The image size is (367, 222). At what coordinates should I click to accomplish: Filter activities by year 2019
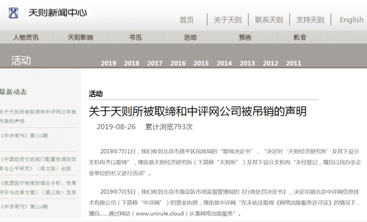coord(108,63)
